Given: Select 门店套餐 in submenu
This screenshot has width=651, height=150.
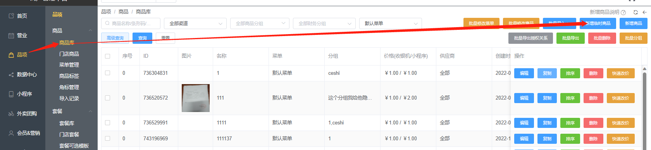Looking at the screenshot, I should 69,134.
